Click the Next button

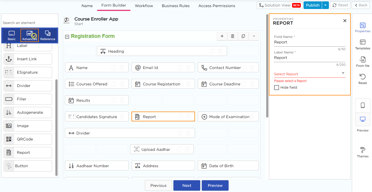coord(187,185)
